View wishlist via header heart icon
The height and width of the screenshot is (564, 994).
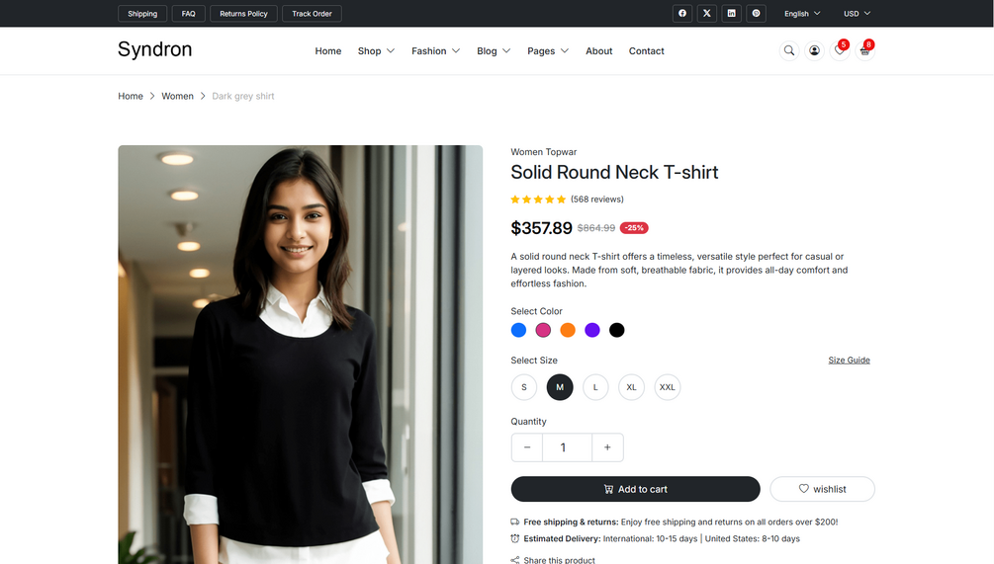[839, 50]
